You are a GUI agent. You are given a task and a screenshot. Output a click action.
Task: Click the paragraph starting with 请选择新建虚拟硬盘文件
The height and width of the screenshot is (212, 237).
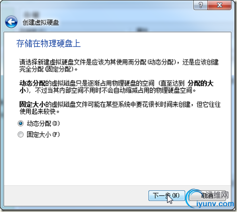[119, 66]
